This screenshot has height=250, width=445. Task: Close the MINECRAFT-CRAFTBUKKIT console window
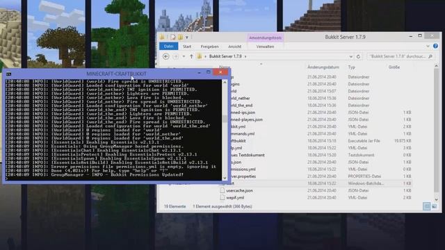pyautogui.click(x=220, y=72)
